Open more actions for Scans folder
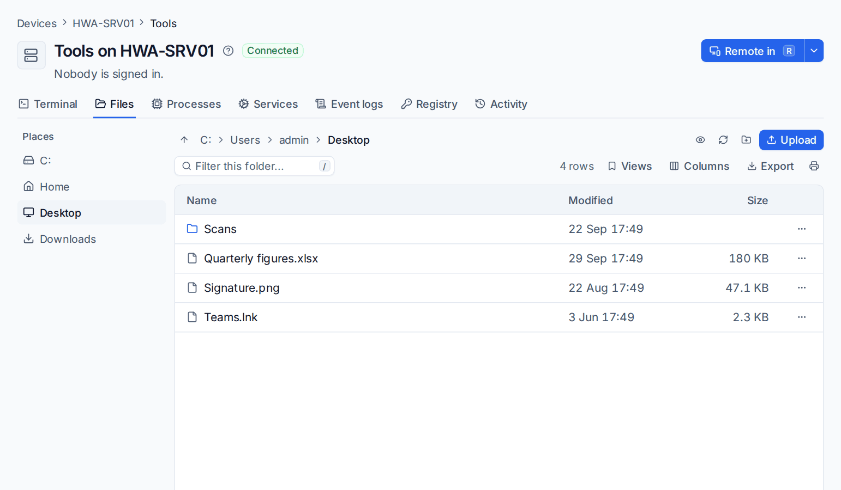 pos(802,229)
